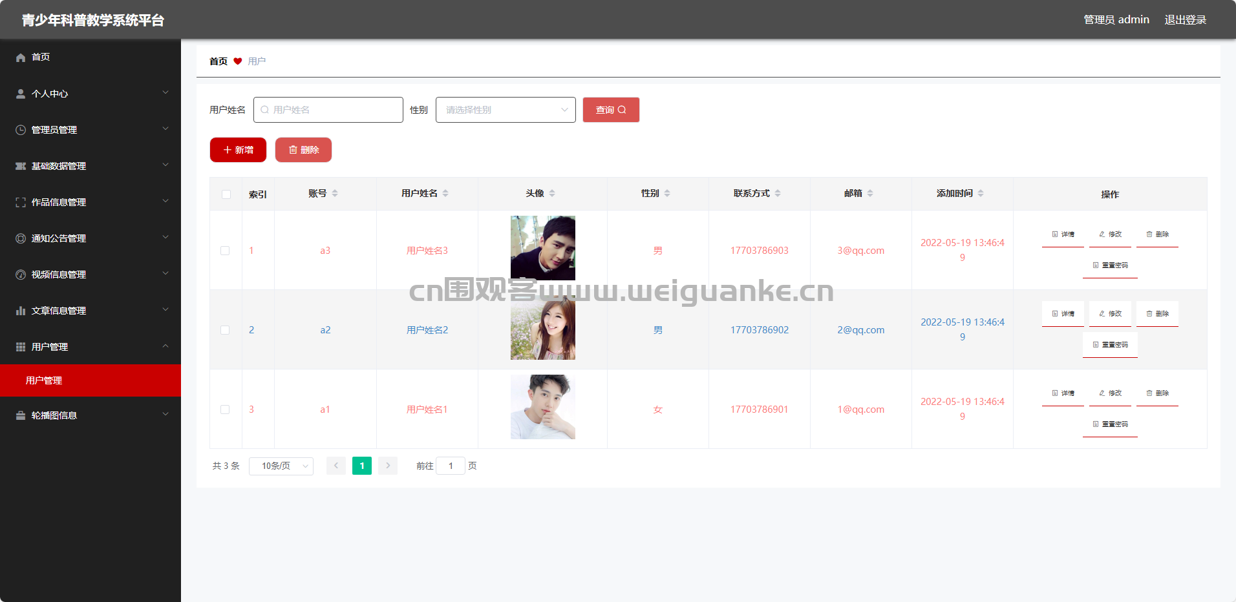Sort by 联系方式 column arrows

(x=778, y=193)
